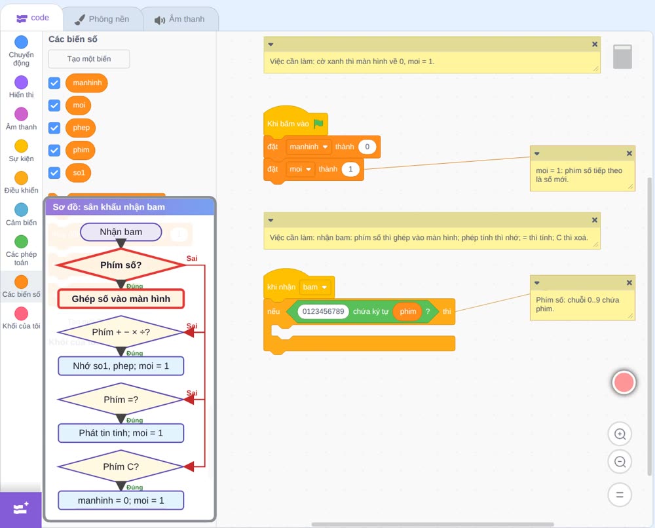The height and width of the screenshot is (528, 655).
Task: Uncheck the moi variable checkbox
Action: [x=54, y=105]
